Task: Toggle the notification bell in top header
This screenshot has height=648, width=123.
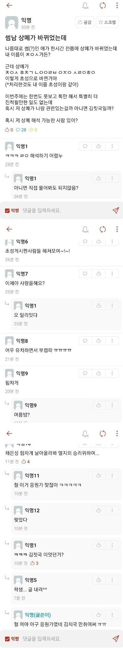Action: 85,6
